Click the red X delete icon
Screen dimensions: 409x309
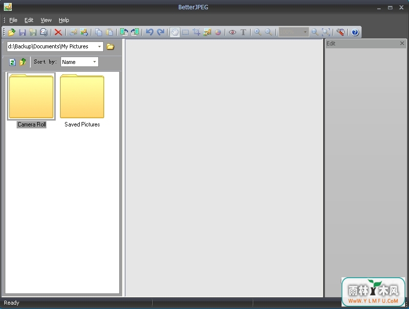(x=58, y=32)
